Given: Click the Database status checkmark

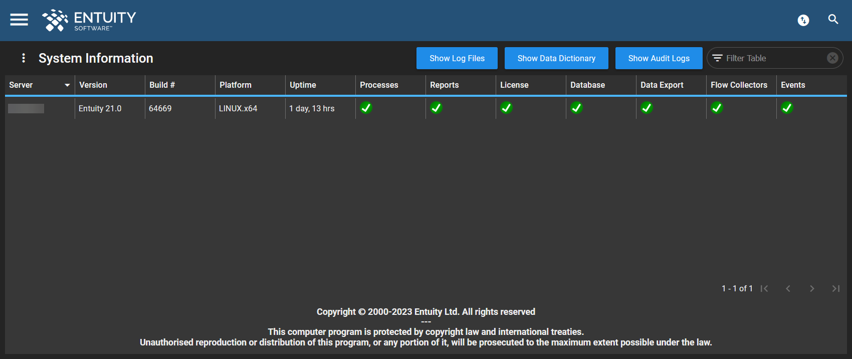Looking at the screenshot, I should [577, 108].
